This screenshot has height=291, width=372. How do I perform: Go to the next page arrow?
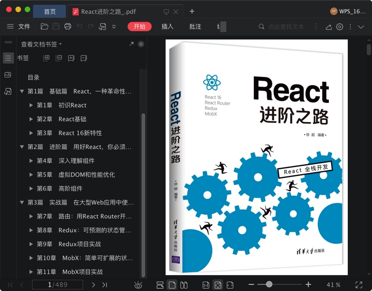[93, 285]
